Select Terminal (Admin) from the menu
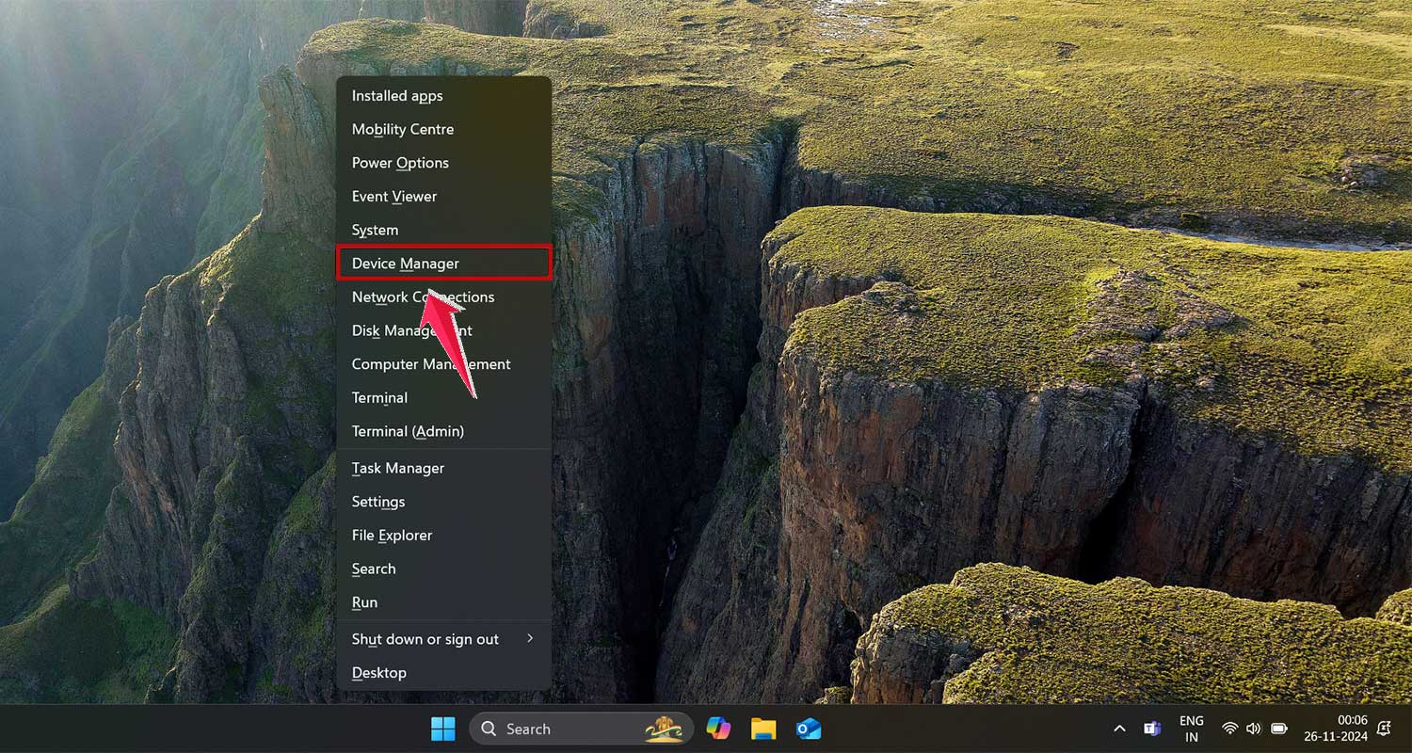This screenshot has width=1412, height=753. click(407, 431)
